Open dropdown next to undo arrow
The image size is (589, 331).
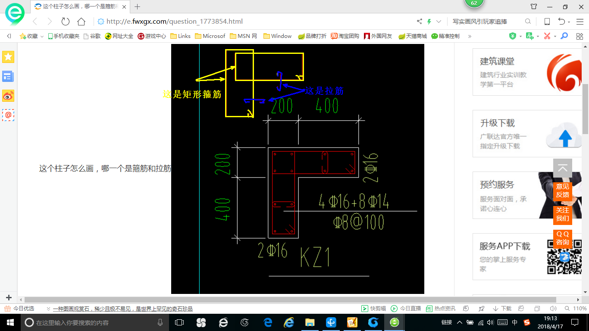click(x=569, y=22)
